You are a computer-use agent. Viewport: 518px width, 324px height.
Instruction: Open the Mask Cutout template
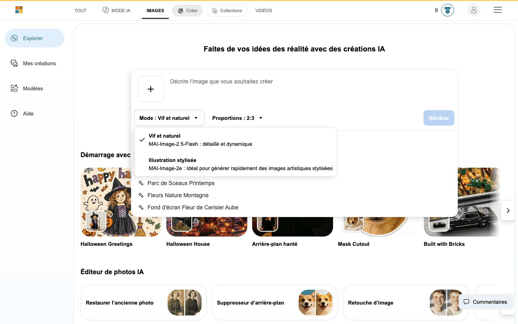click(378, 227)
